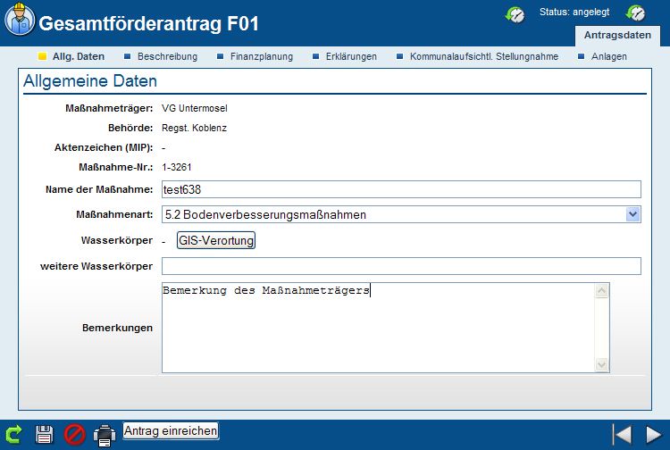Click the VG Untermosel value
Viewport: 670px width, 450px height.
click(x=195, y=108)
